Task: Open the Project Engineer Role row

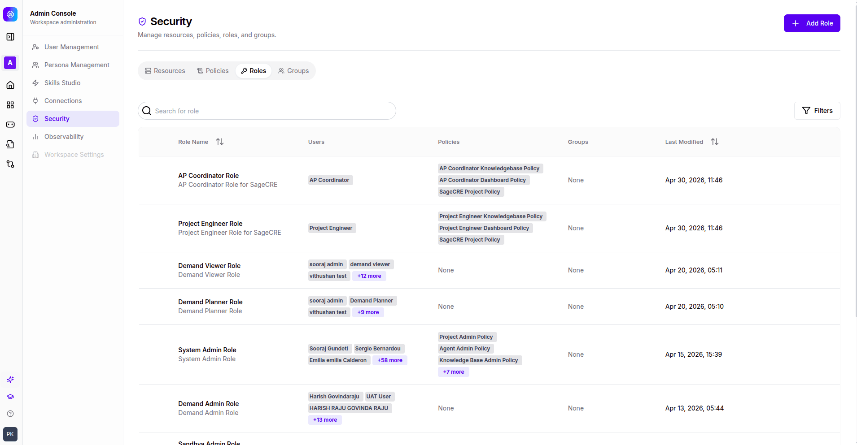Action: (x=489, y=228)
